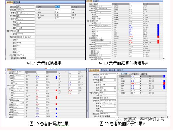This screenshot has width=173, height=132.
Task: Click the red H flag beside RDW-CV
Action: click(158, 37)
